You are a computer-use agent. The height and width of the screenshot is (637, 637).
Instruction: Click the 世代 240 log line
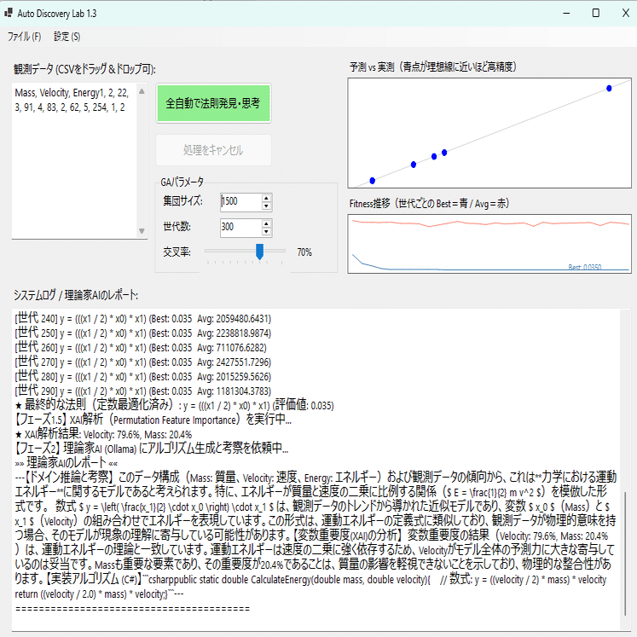(x=143, y=319)
